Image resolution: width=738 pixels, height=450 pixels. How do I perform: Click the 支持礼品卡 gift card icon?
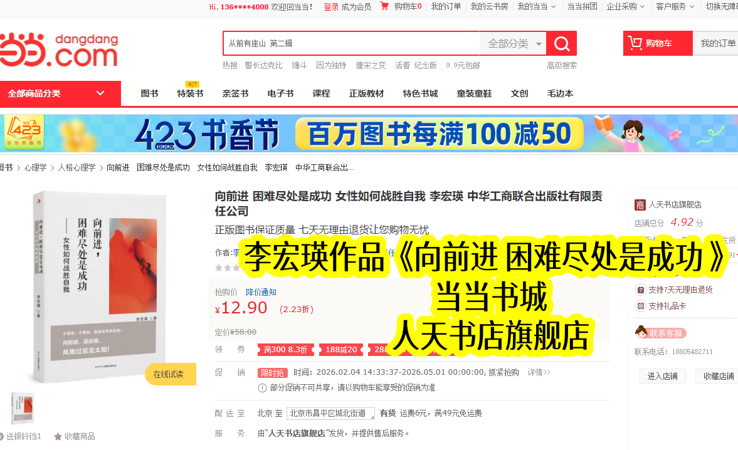(x=641, y=306)
